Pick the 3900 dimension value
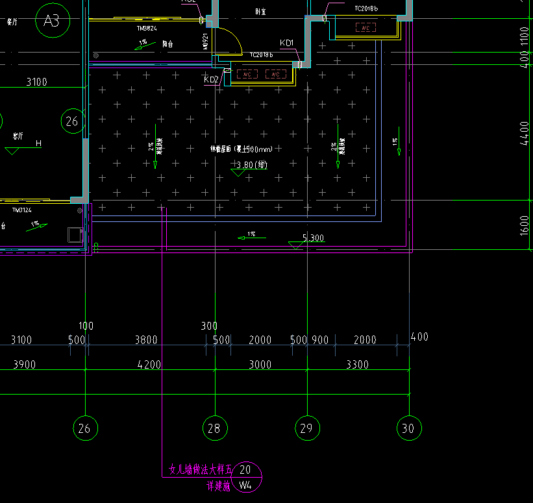The width and height of the screenshot is (533, 503). tap(25, 364)
